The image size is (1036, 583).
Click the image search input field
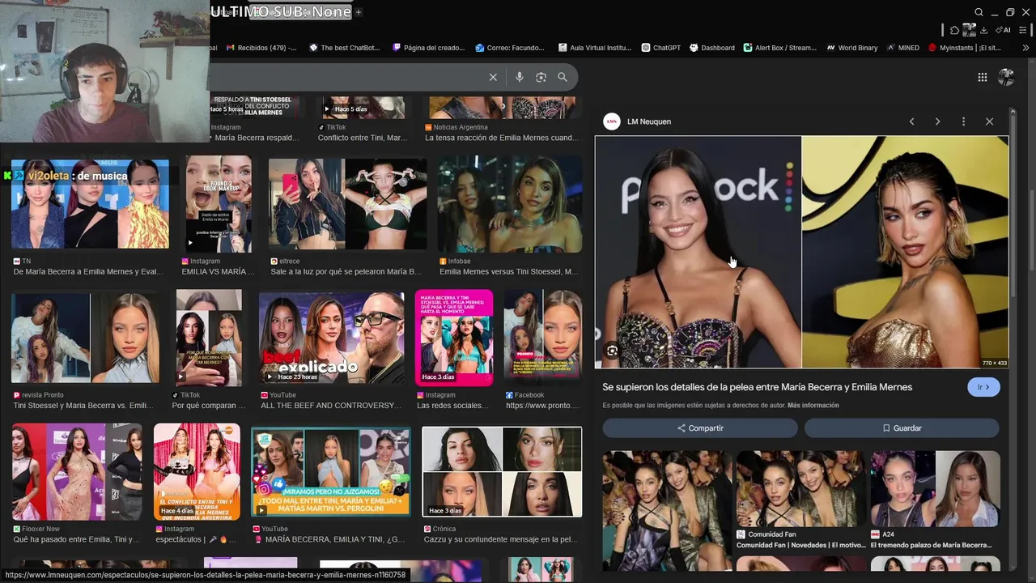tap(348, 77)
